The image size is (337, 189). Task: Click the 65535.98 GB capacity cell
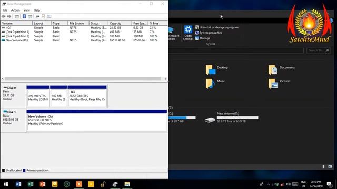click(117, 40)
